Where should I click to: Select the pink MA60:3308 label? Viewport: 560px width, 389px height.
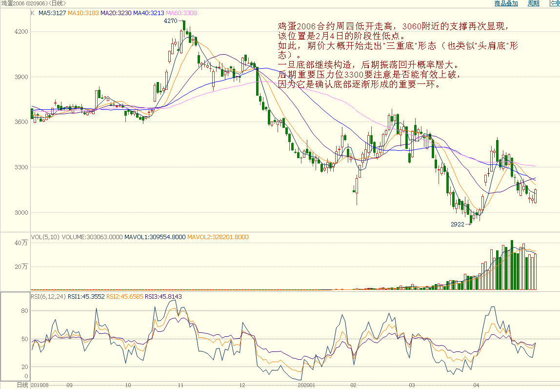click(x=182, y=13)
